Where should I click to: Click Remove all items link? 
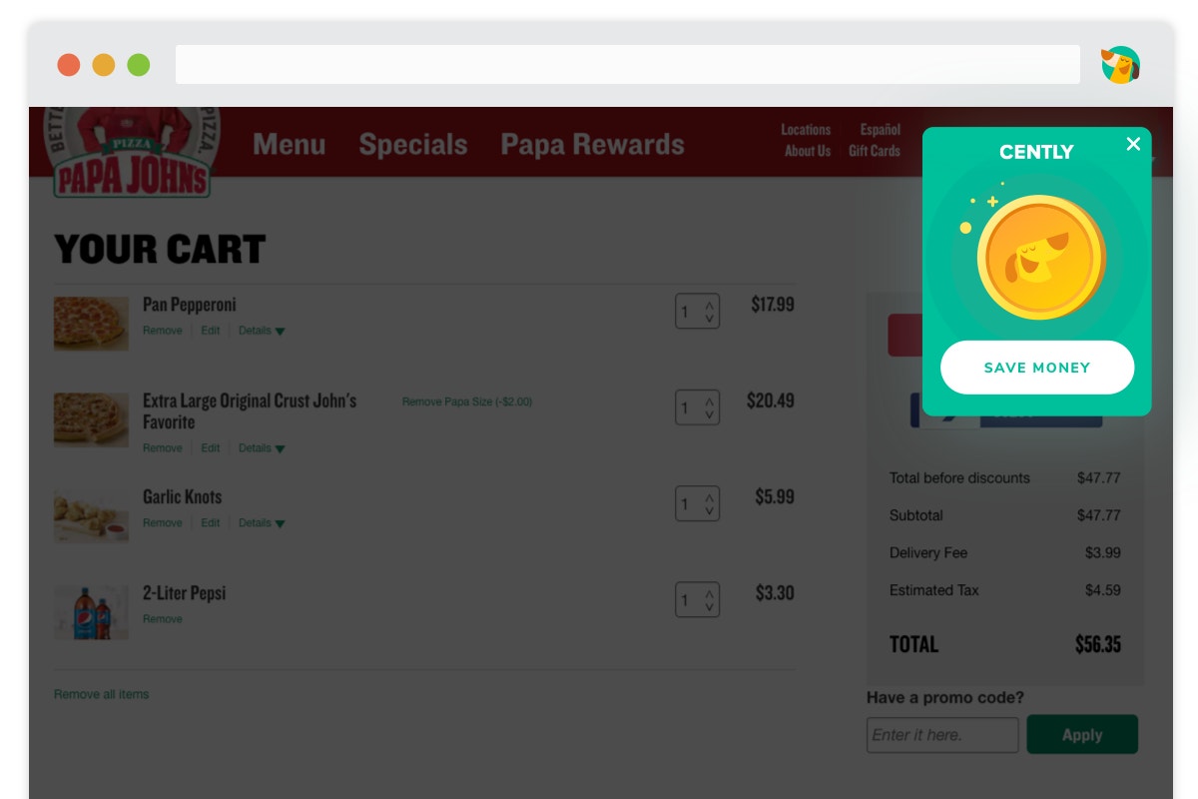pos(101,694)
